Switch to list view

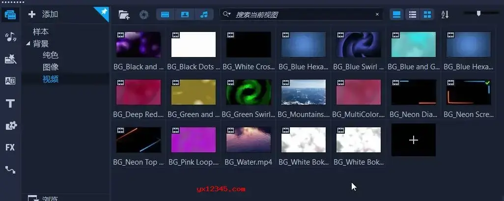(413, 14)
